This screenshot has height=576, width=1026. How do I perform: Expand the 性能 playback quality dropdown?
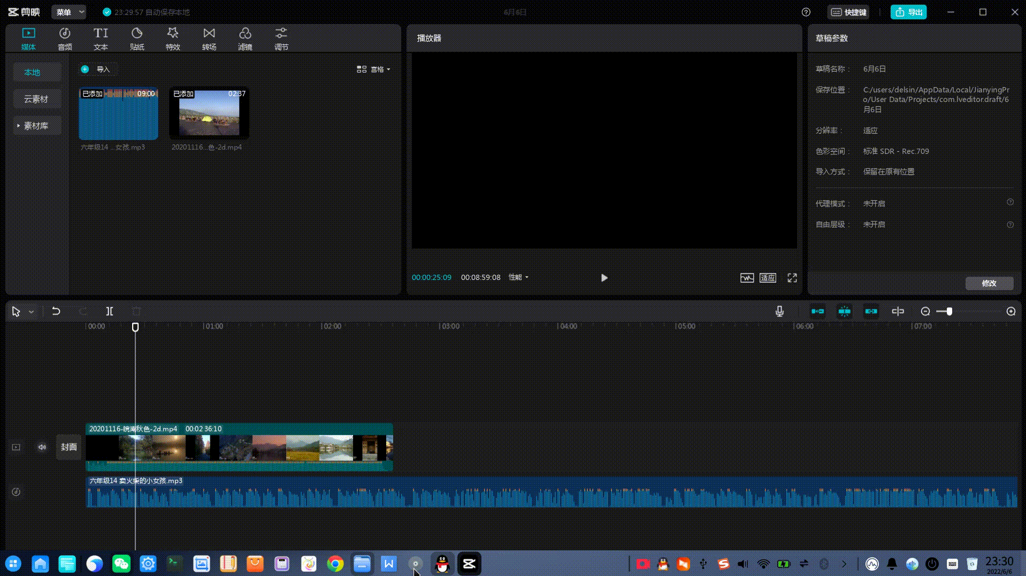(518, 277)
